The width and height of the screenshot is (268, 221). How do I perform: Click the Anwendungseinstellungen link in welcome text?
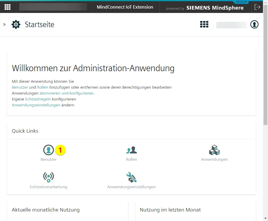(36, 105)
